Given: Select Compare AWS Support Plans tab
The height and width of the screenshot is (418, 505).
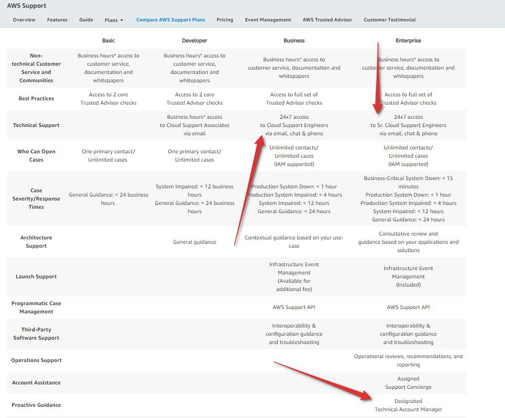Looking at the screenshot, I should (x=171, y=19).
